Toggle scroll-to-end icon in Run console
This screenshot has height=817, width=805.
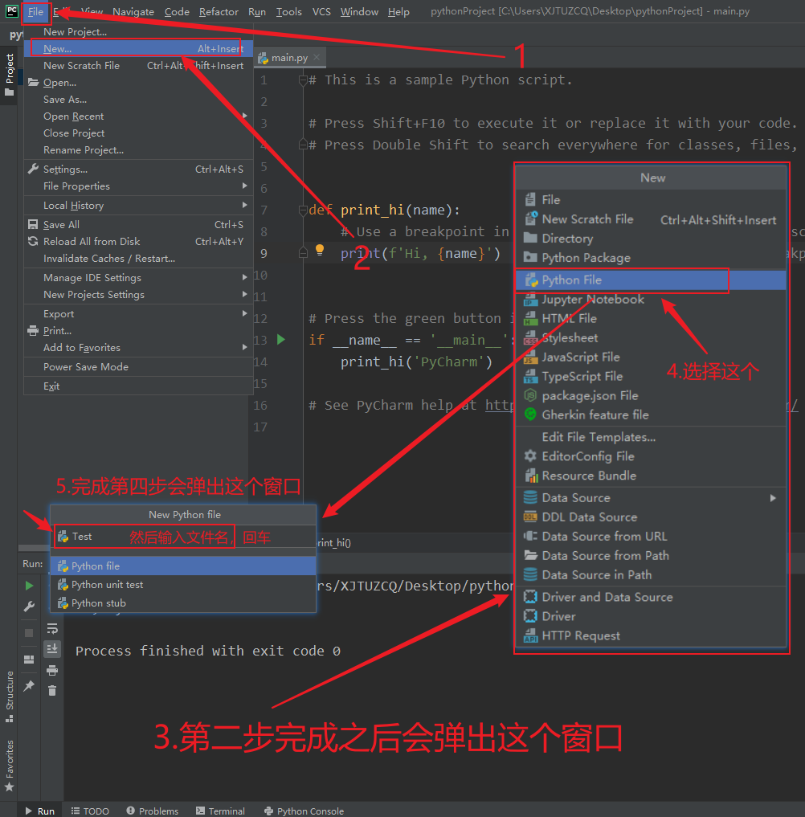pyautogui.click(x=52, y=649)
